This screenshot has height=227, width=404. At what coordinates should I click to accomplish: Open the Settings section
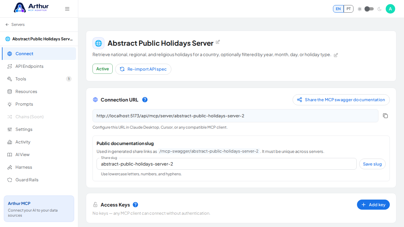[x=39, y=129]
